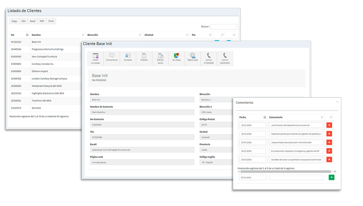Click the Página web field www.grvppe.es
This screenshot has height=206, width=363.
(142, 162)
